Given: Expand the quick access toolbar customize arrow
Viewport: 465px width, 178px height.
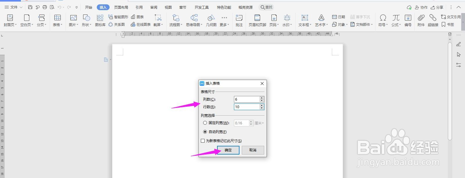Looking at the screenshot, I should 76,7.
